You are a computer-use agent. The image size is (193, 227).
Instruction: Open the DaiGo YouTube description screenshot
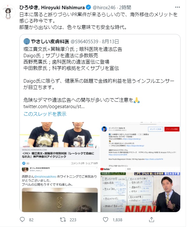coord(140,144)
